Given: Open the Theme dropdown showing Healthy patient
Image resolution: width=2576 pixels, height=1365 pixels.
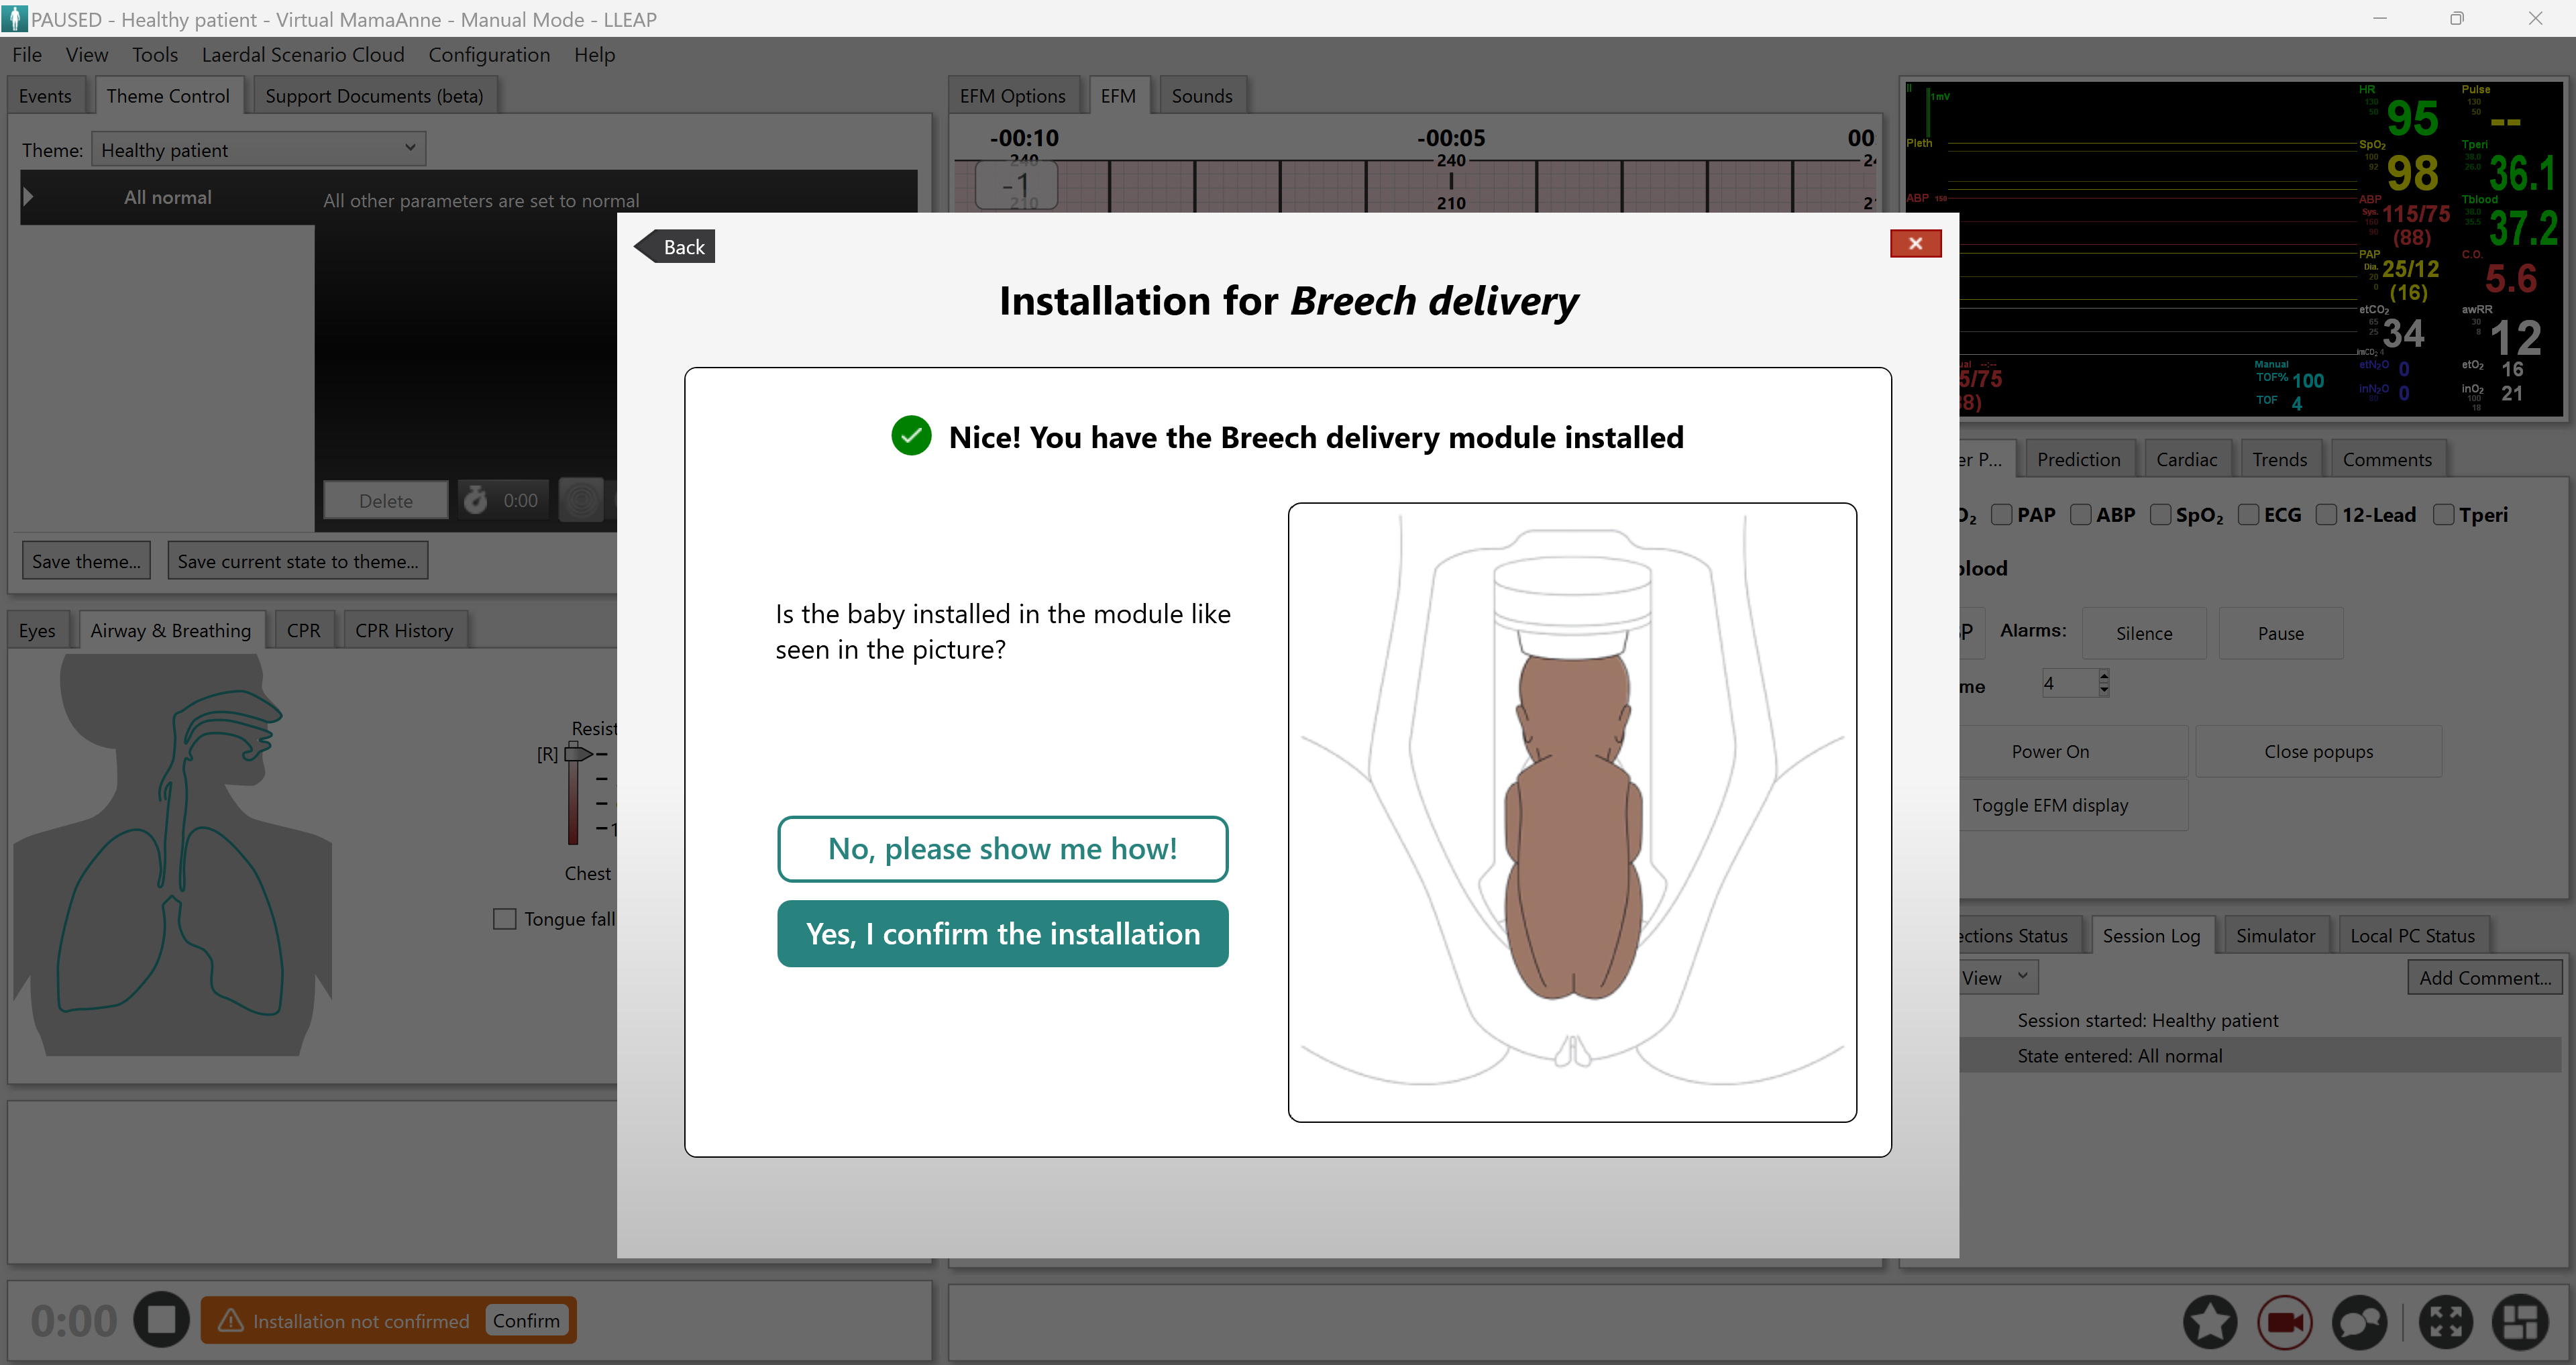Looking at the screenshot, I should 409,148.
